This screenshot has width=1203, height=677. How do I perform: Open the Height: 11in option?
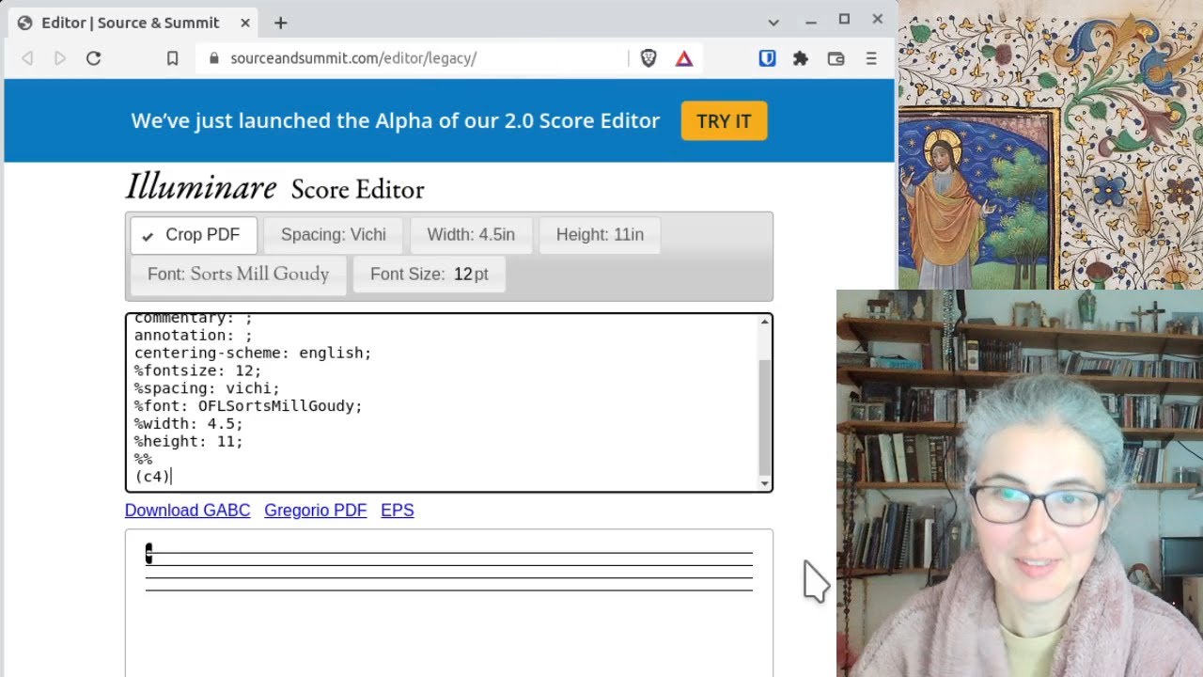click(x=600, y=235)
